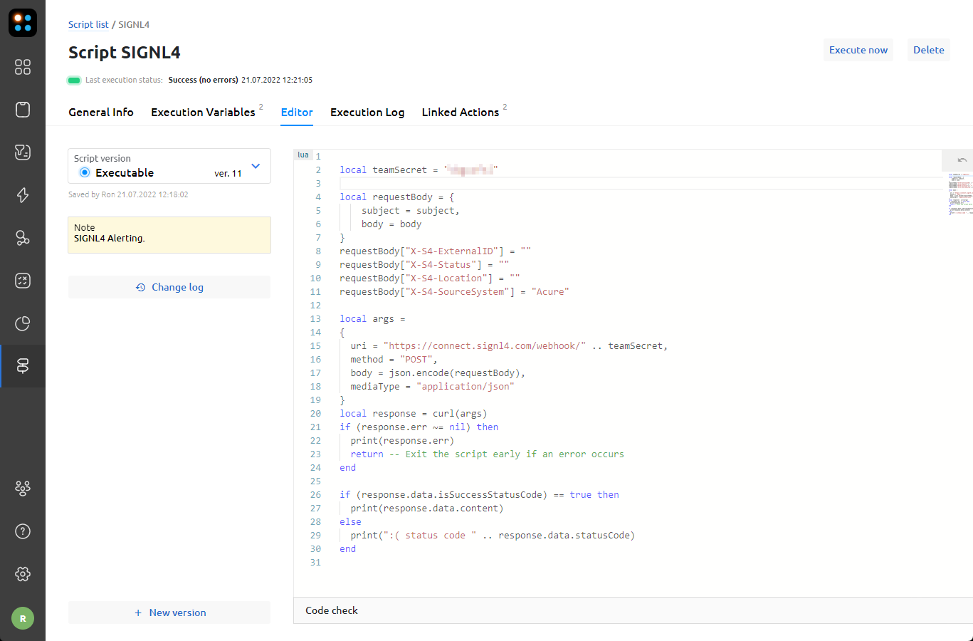Open the checklist square icon in sidebar
The height and width of the screenshot is (641, 973).
pos(23,281)
